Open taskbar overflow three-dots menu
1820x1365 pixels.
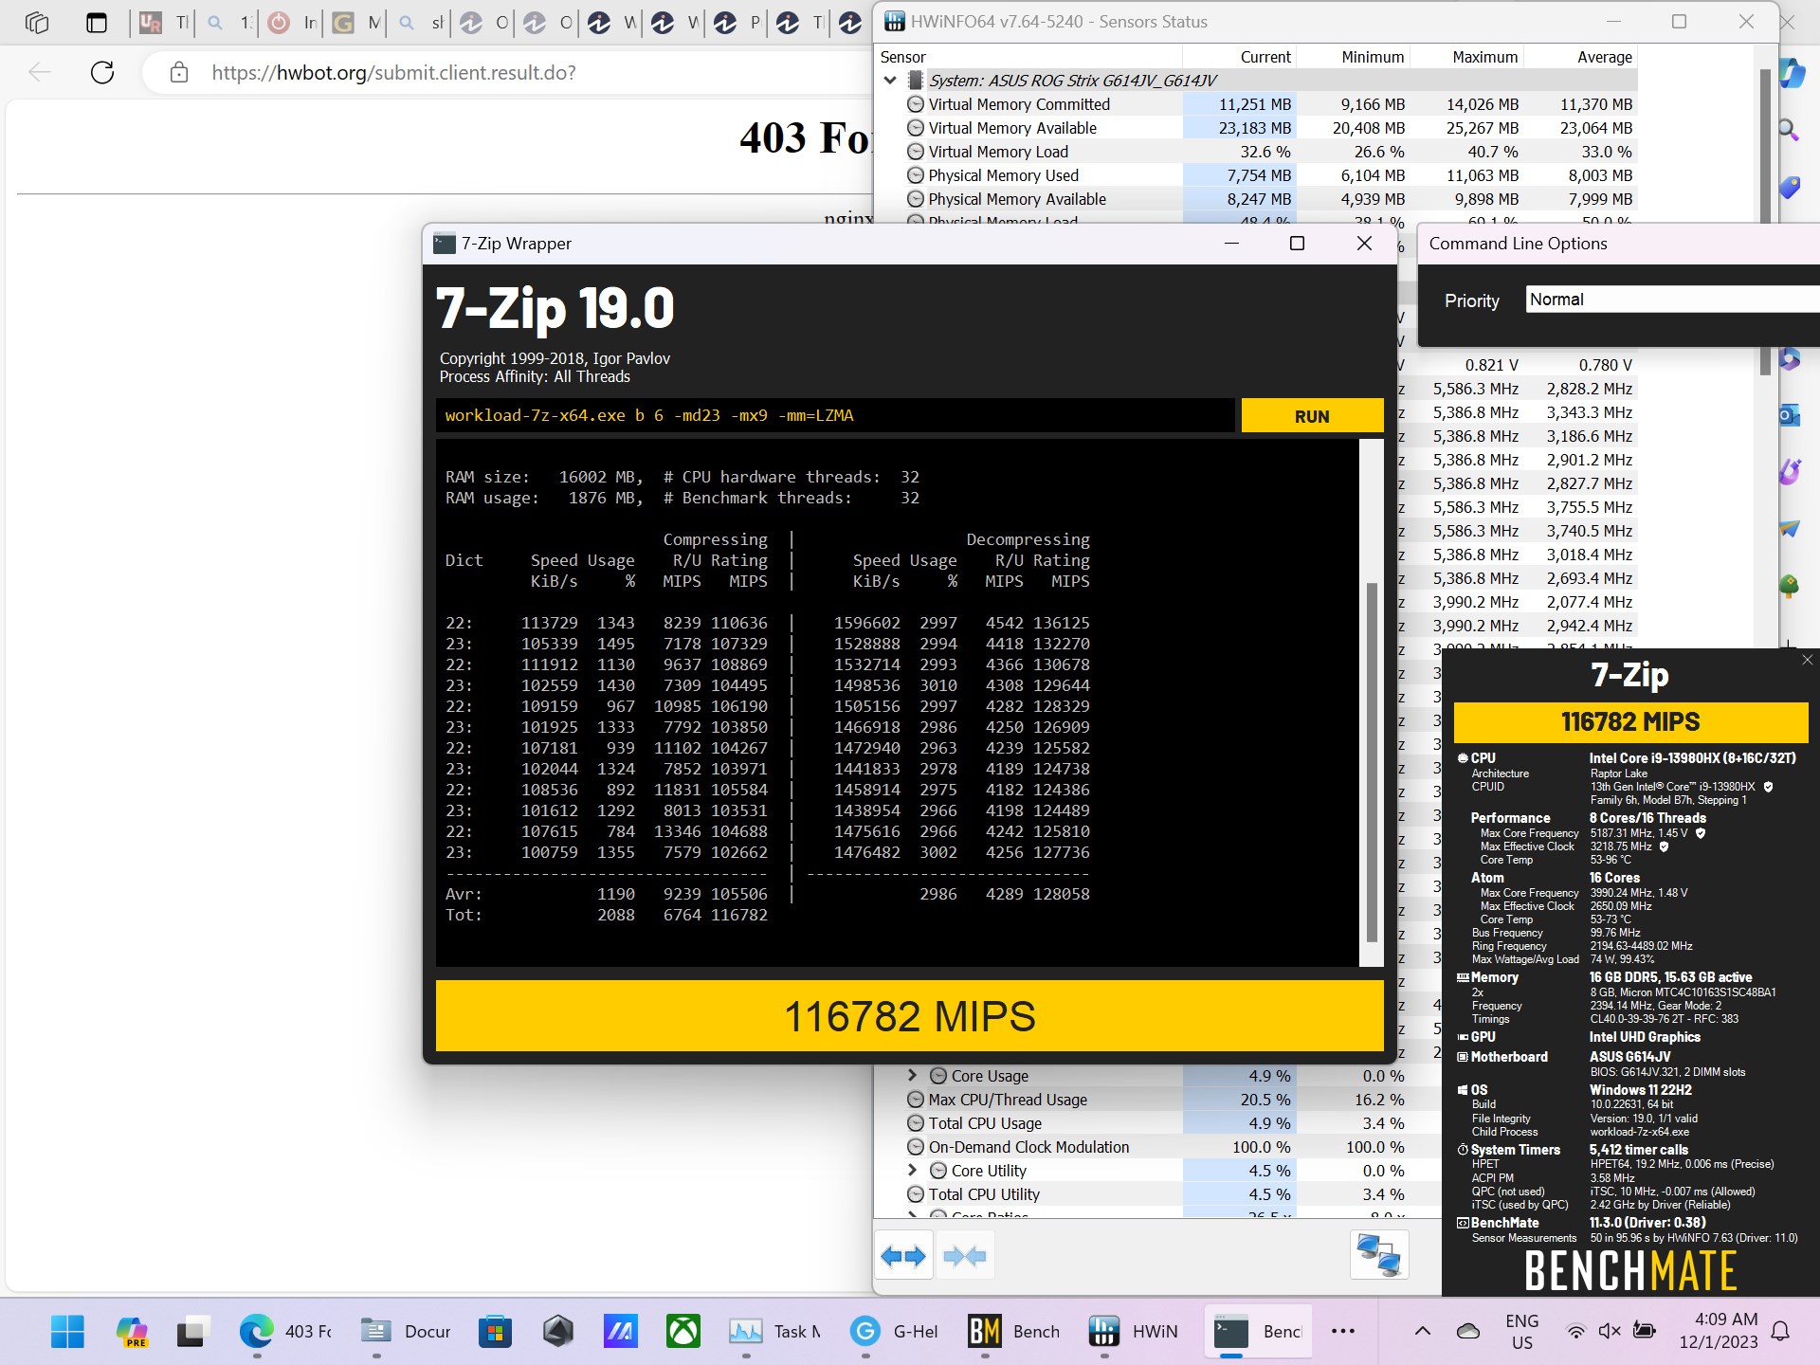(x=1342, y=1332)
